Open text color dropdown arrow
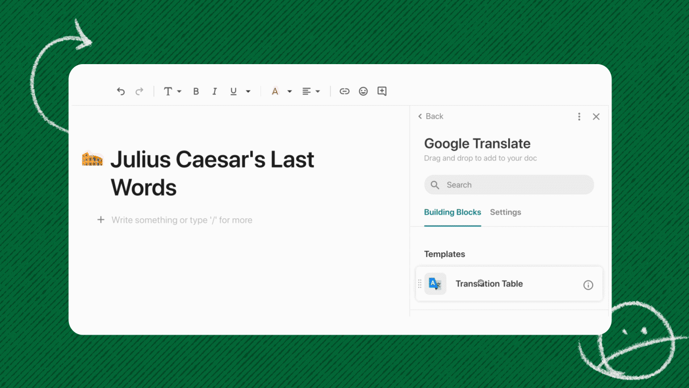 click(290, 92)
